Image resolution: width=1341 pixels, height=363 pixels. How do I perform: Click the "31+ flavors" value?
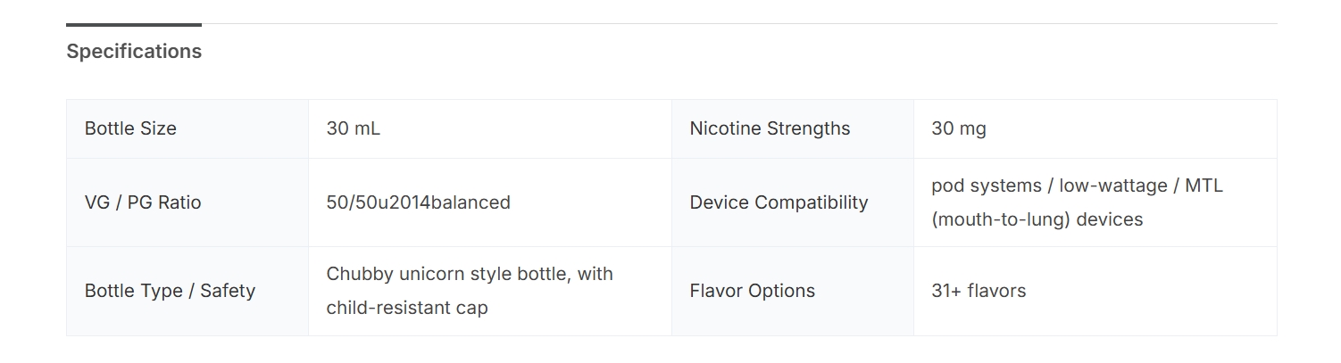pos(979,291)
